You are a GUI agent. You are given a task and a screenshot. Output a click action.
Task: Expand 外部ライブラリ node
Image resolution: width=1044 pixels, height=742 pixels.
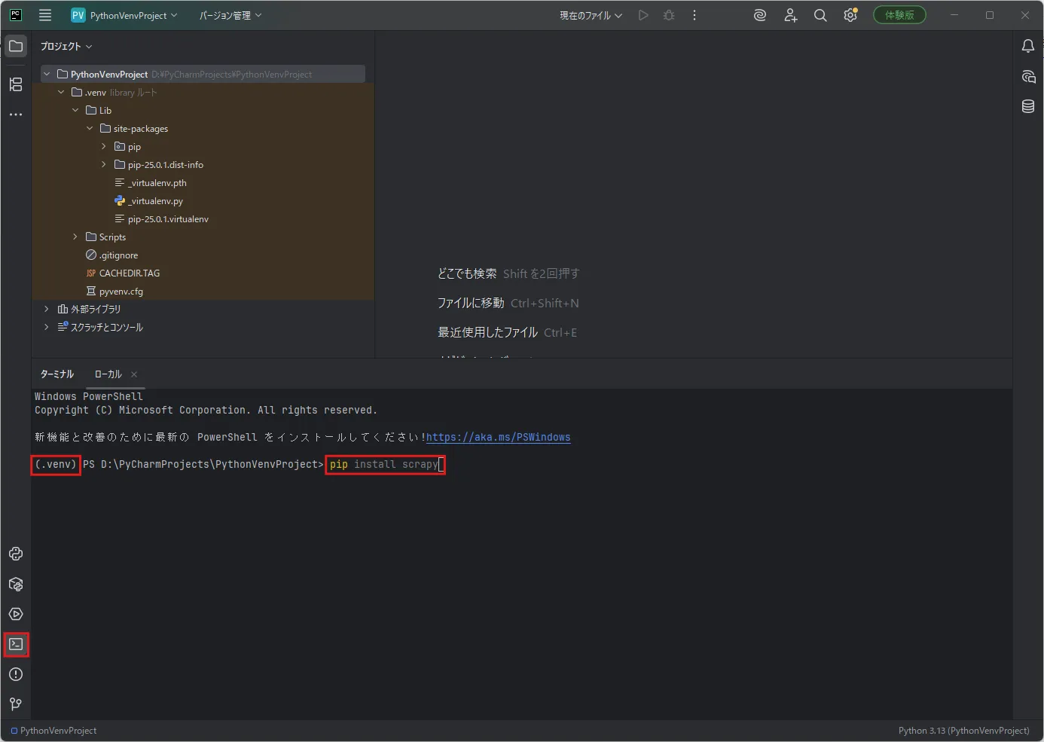click(x=47, y=309)
